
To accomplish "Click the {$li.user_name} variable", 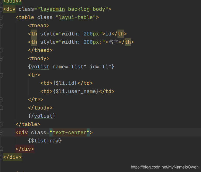I will click(76, 91).
